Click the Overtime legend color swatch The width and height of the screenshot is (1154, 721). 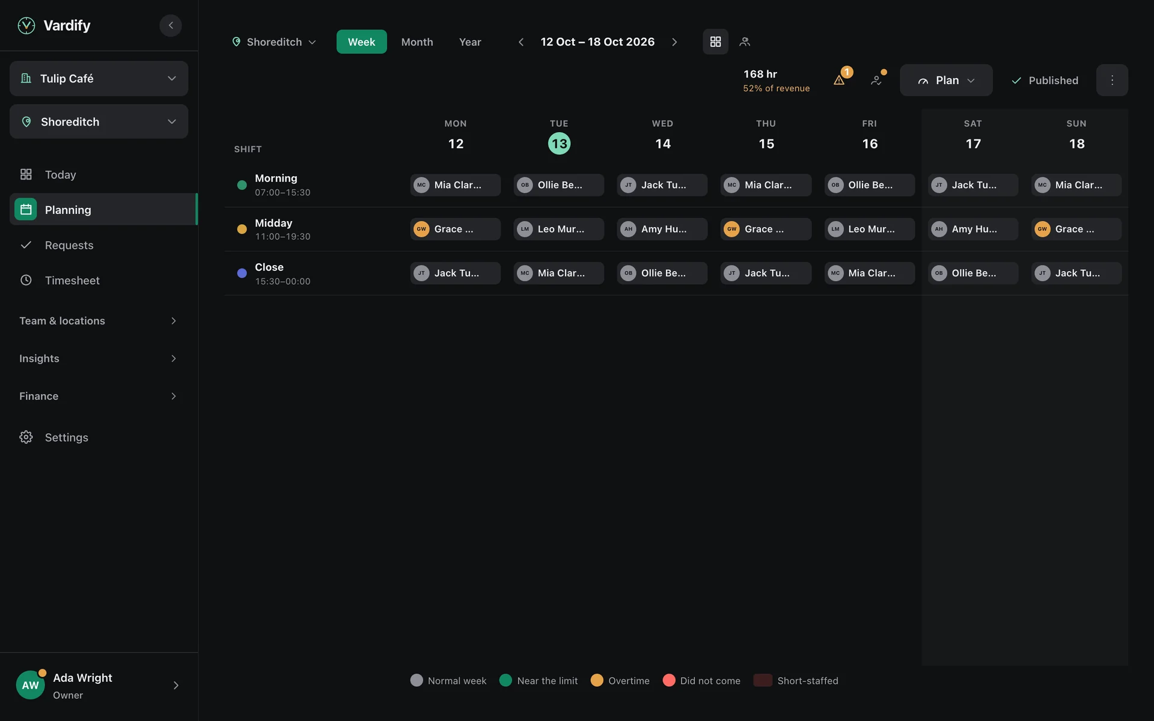click(597, 680)
